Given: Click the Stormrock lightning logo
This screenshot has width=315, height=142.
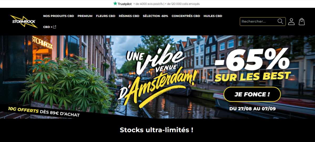Looking at the screenshot, I should (x=24, y=21).
